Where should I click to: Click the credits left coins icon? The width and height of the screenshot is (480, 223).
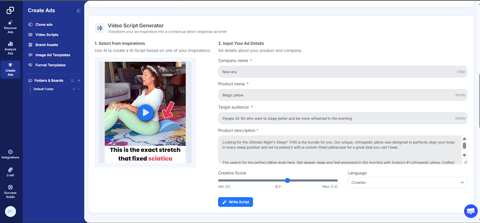pyautogui.click(x=10, y=170)
